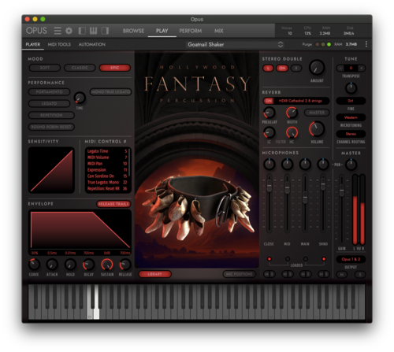Click the Release Trails button
Viewport: 394px width, 352px height.
click(x=113, y=204)
